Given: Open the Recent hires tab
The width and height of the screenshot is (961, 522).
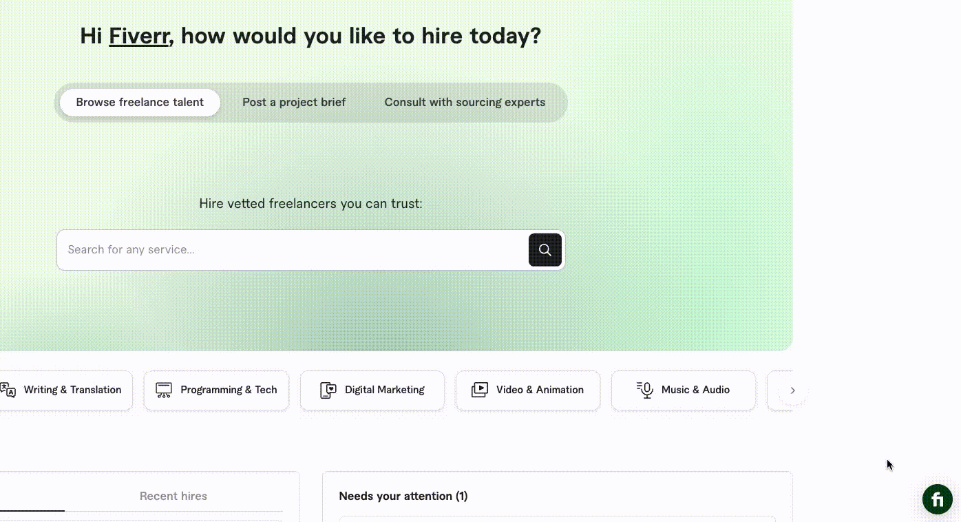Looking at the screenshot, I should (x=173, y=496).
